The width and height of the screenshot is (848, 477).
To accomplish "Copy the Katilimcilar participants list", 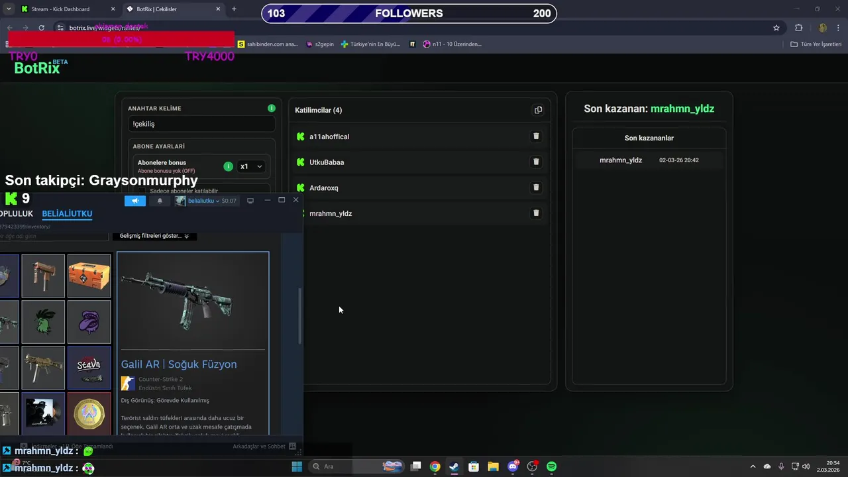I will point(538,110).
